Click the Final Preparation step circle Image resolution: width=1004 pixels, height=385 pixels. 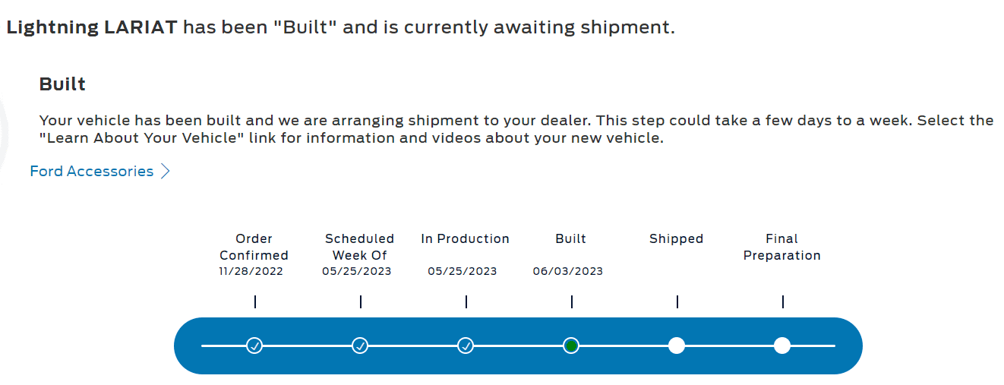click(782, 346)
